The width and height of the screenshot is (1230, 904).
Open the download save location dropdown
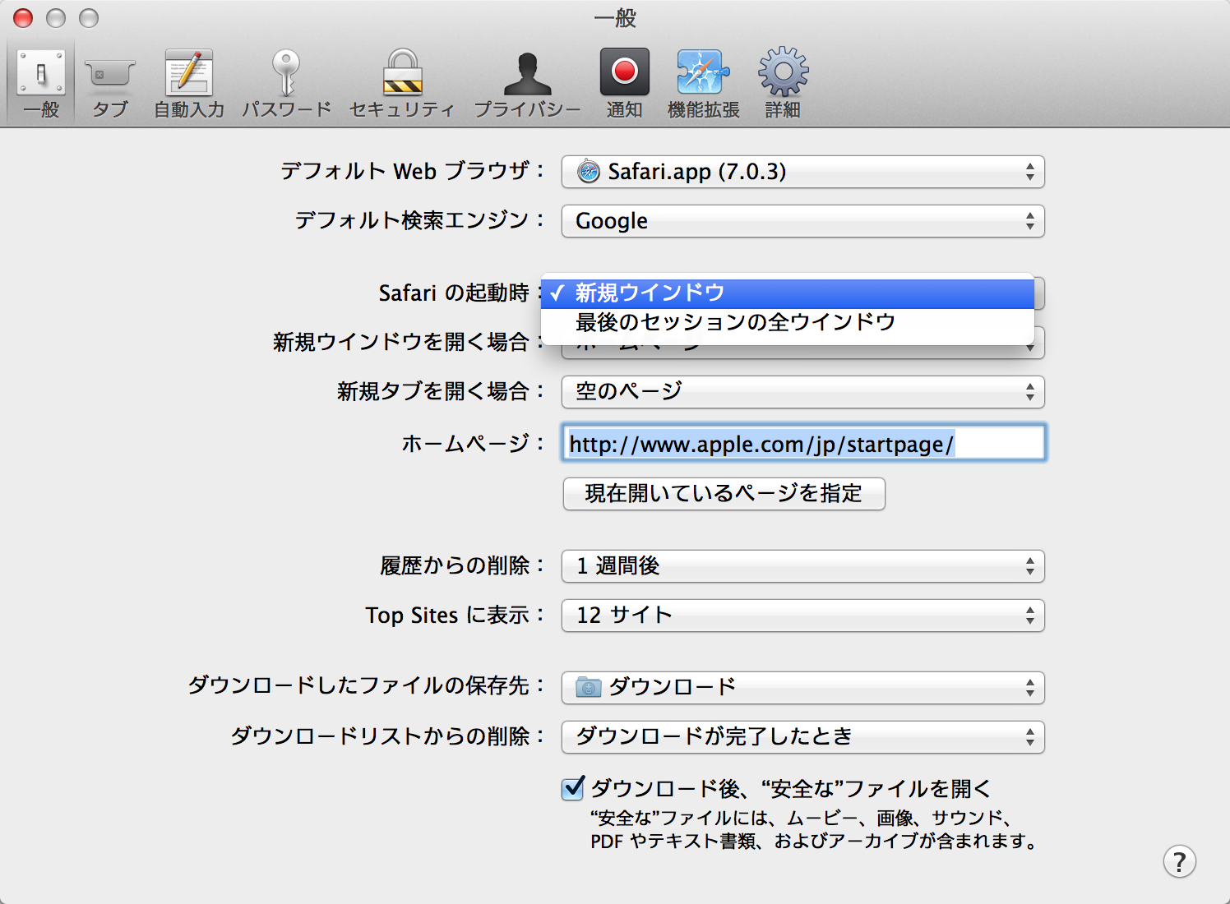(802, 688)
